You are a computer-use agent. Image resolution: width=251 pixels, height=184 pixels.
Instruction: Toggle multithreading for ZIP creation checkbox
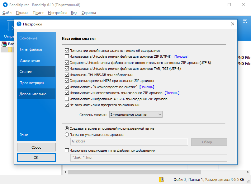pyautogui.click(x=67, y=93)
